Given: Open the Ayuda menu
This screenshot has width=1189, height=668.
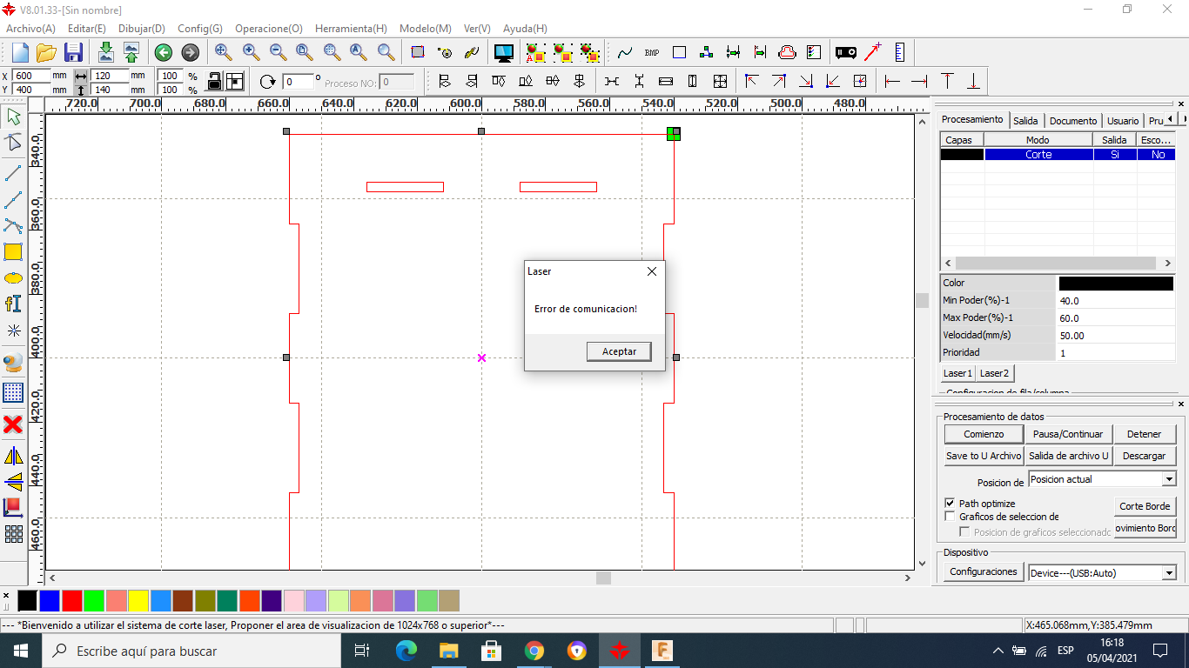Looking at the screenshot, I should point(526,29).
